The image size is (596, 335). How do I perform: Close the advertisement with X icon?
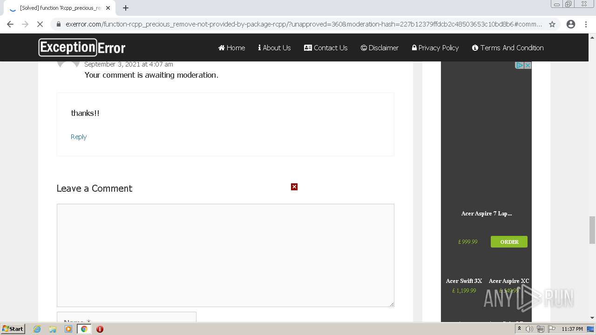coord(528,65)
